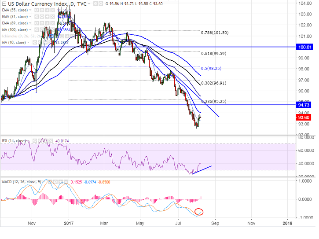The width and height of the screenshot is (319, 239).
Task: Remove the RSI (14, close) indicator with X
Action: coord(51,141)
